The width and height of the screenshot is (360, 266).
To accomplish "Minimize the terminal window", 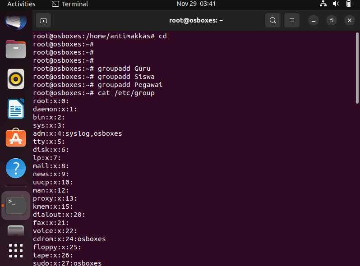I will (x=314, y=21).
